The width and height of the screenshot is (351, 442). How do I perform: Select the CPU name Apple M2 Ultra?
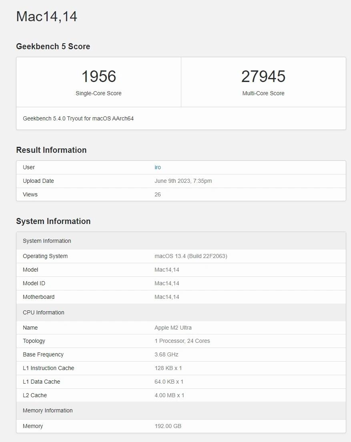[x=173, y=328]
